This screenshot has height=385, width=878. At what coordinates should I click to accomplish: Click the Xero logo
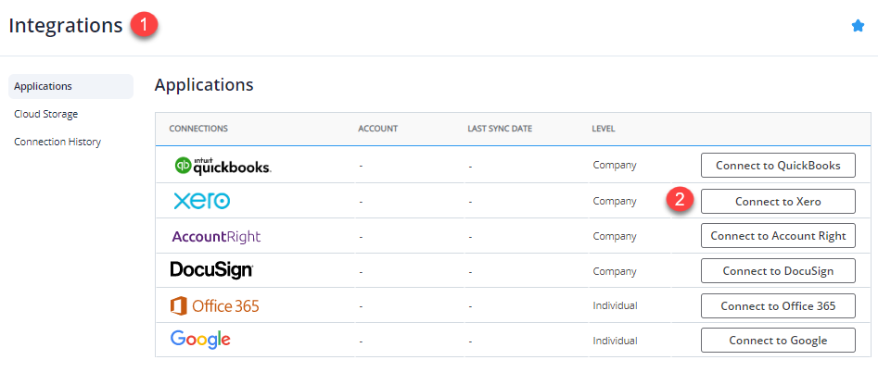201,201
